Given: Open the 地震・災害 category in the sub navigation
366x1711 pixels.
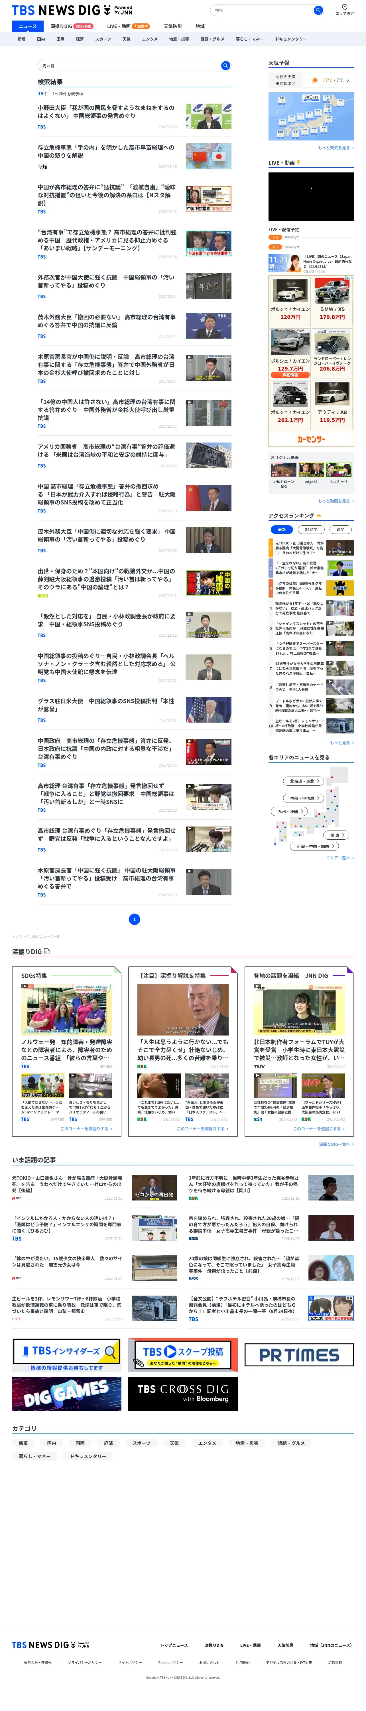Looking at the screenshot, I should (x=179, y=39).
